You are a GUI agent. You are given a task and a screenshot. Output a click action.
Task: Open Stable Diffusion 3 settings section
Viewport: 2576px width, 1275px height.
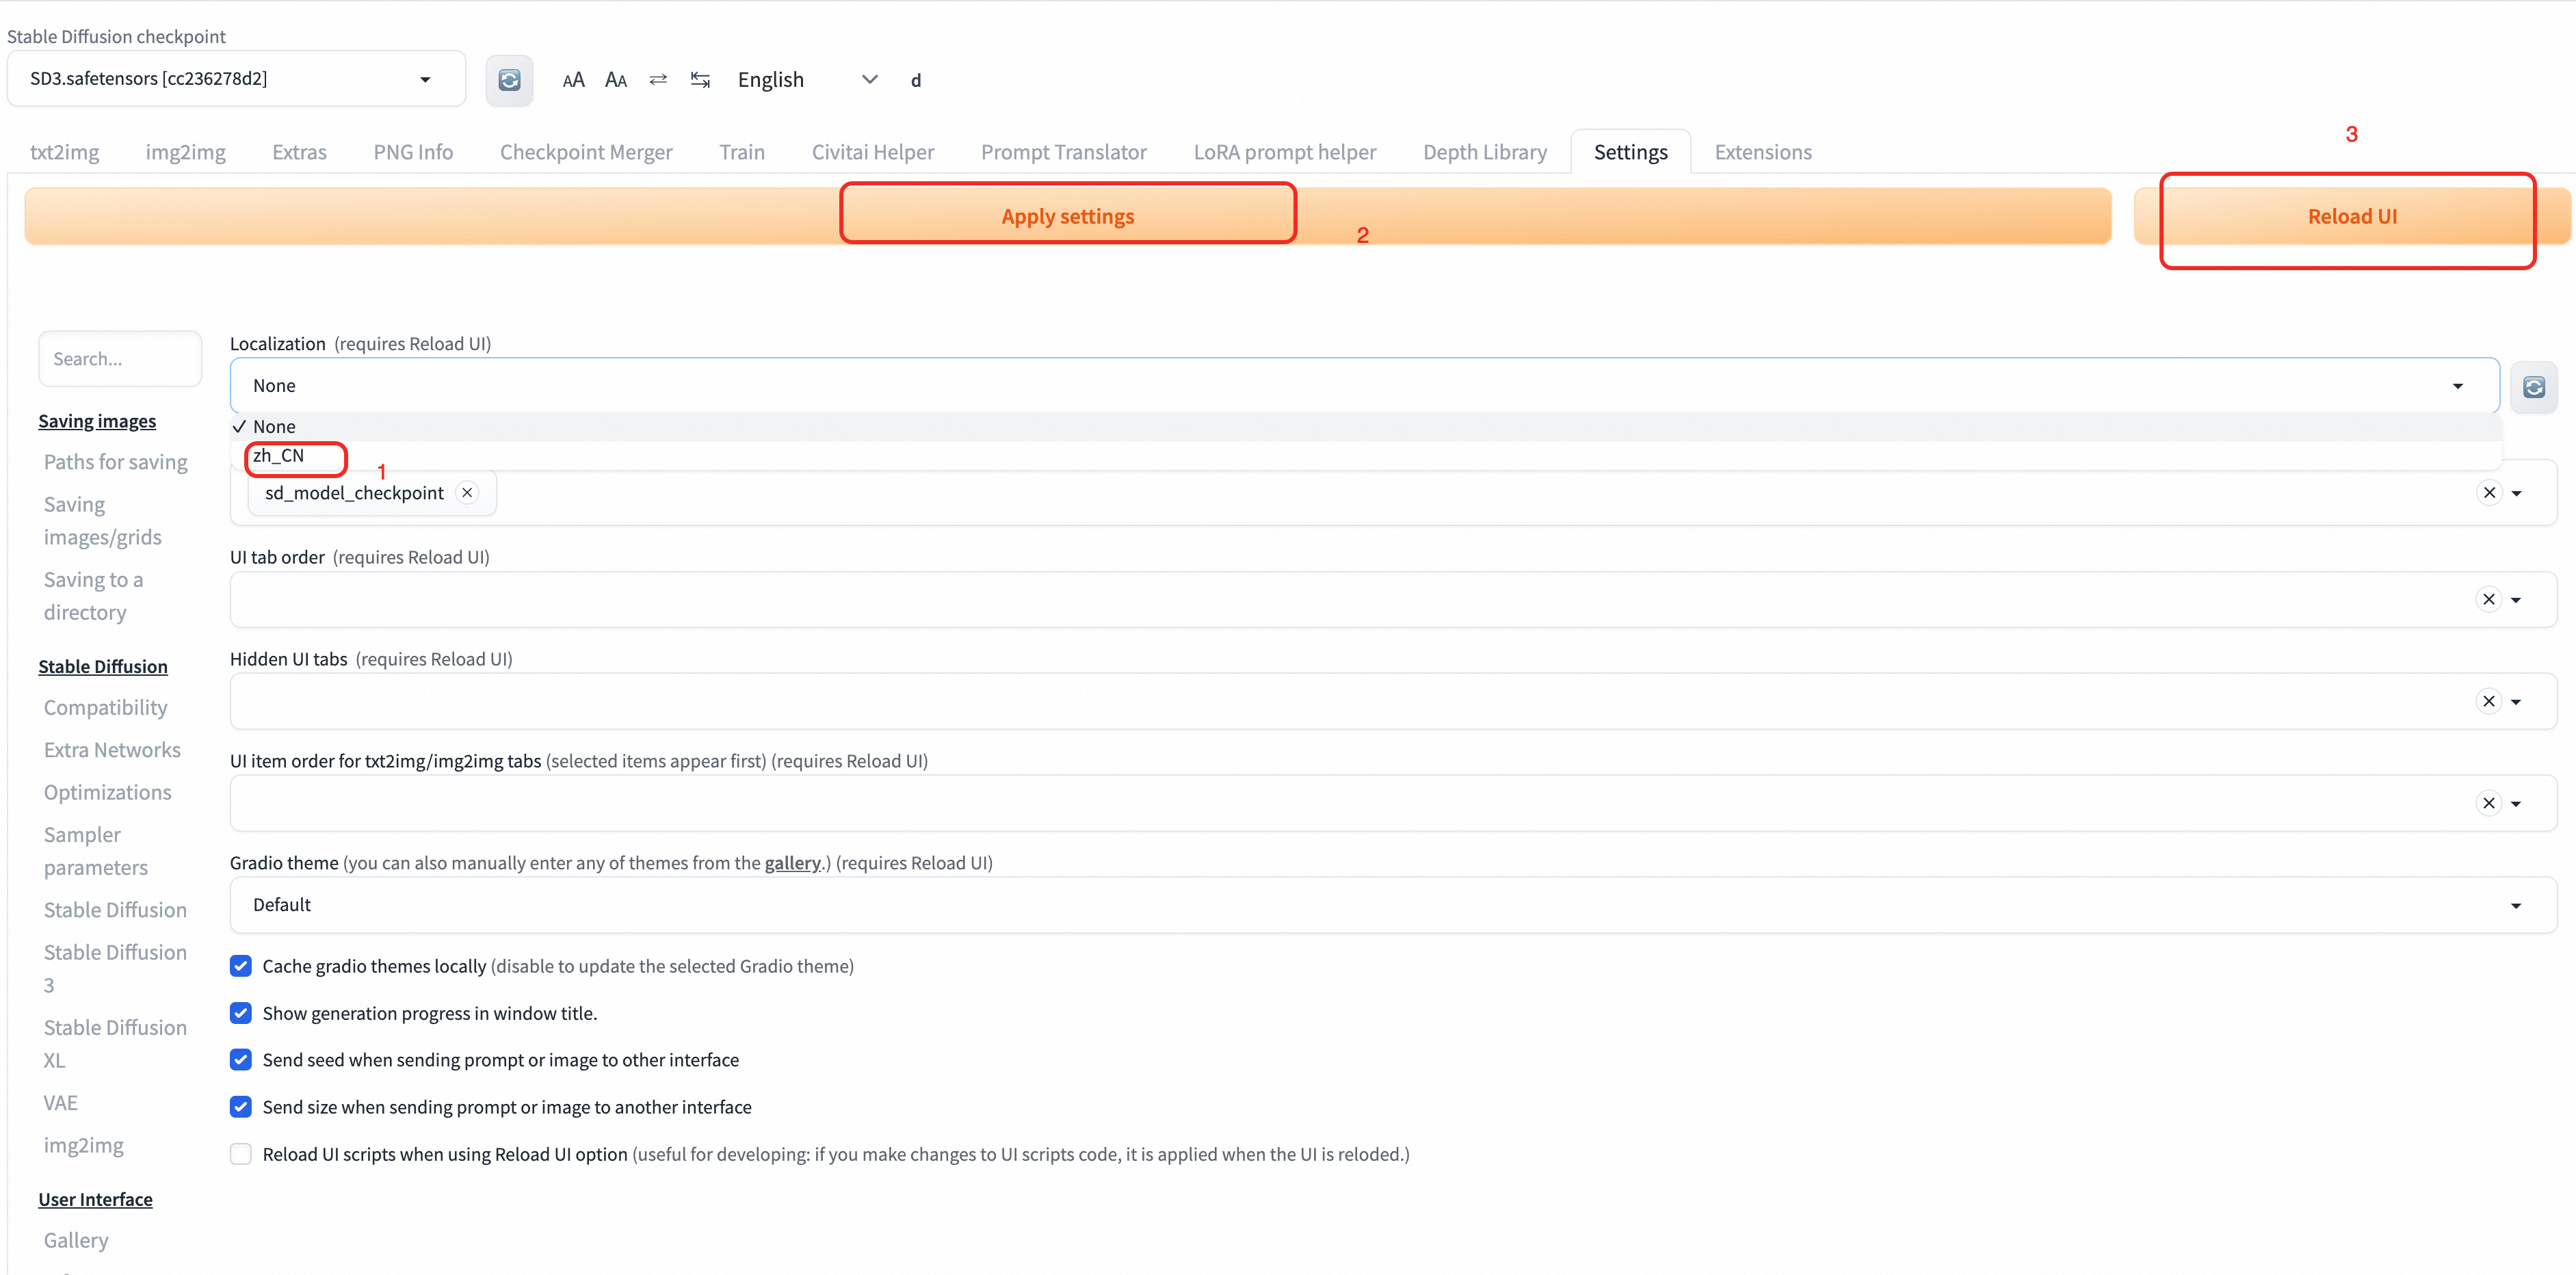(x=116, y=969)
